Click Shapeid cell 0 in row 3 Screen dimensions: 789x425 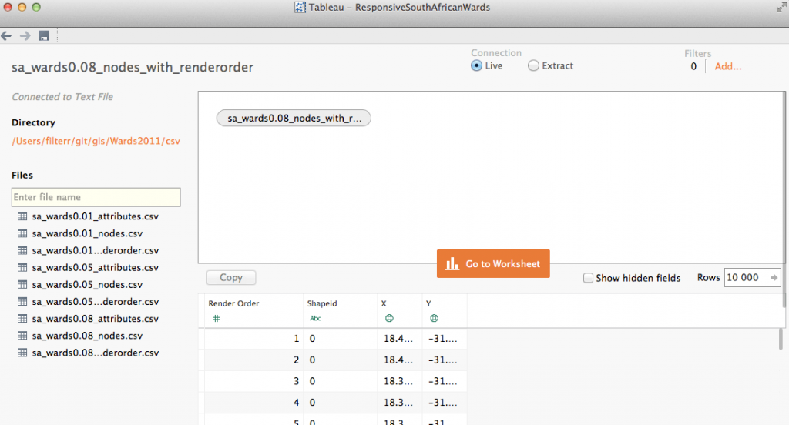pos(340,381)
